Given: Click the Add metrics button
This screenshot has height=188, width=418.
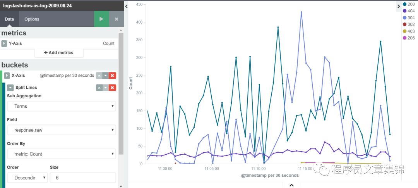Looking at the screenshot, I should pyautogui.click(x=59, y=53).
